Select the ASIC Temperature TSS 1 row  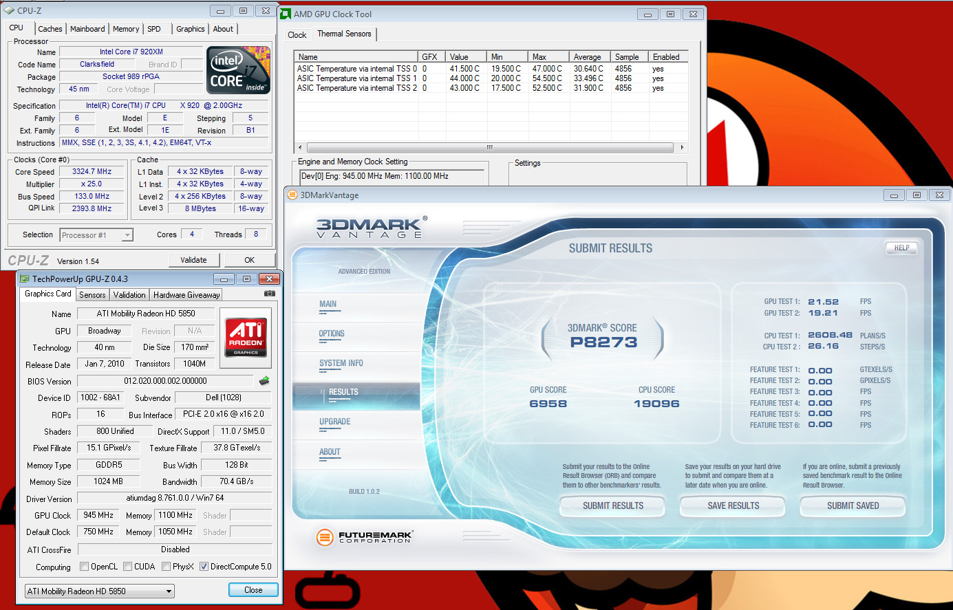(x=491, y=78)
